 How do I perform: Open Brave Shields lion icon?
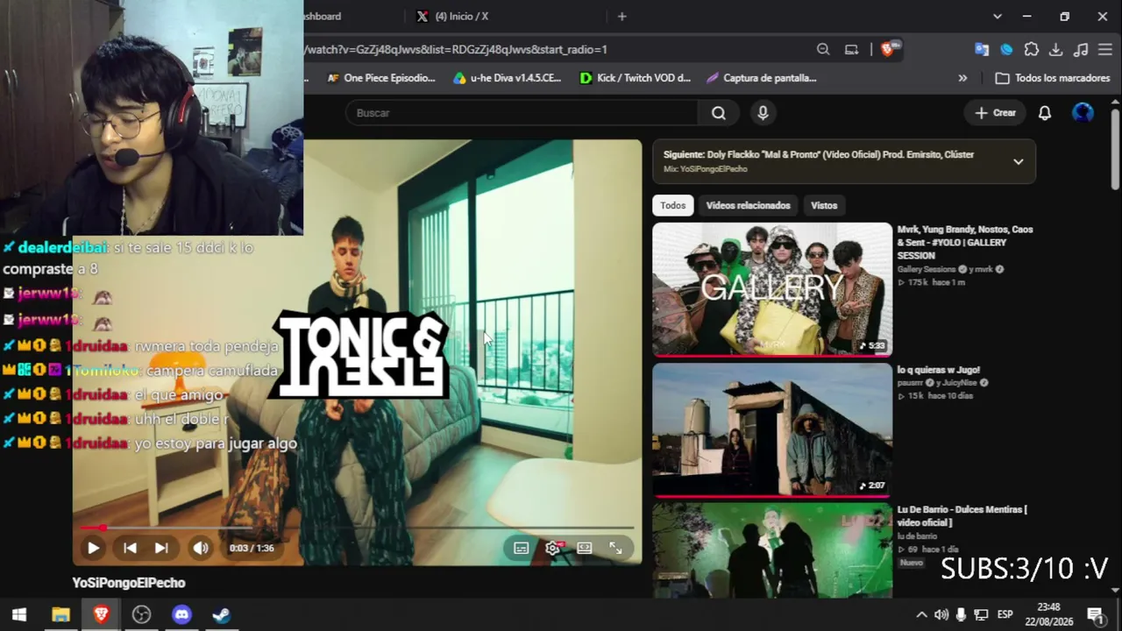pos(889,49)
